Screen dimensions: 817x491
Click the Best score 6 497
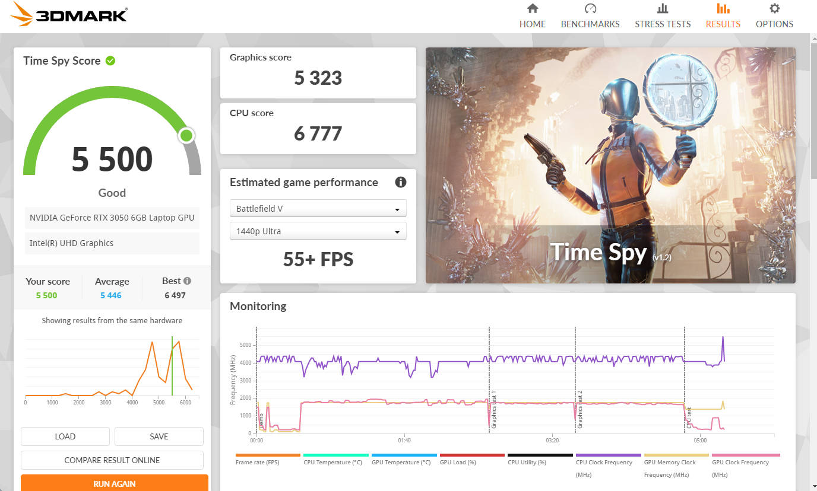[x=175, y=295]
